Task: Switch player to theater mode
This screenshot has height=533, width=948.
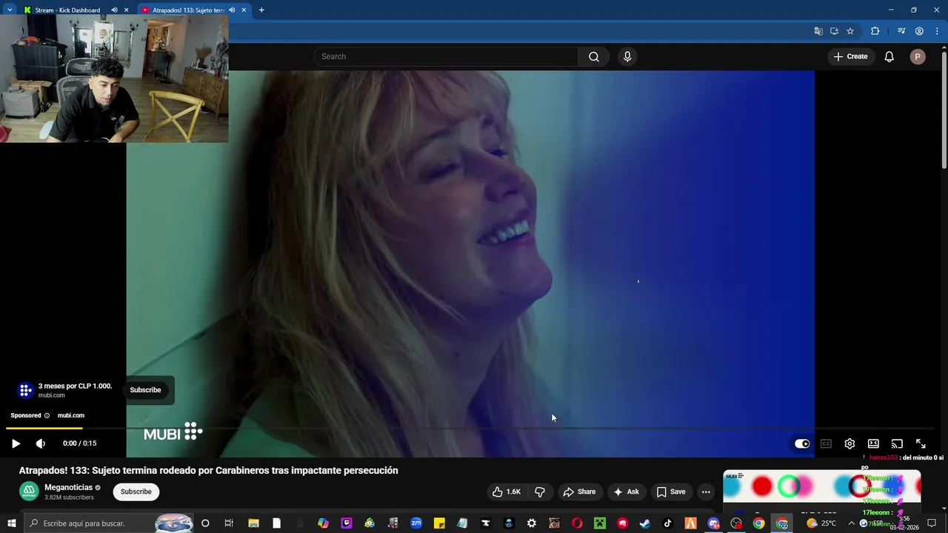Action: [873, 443]
